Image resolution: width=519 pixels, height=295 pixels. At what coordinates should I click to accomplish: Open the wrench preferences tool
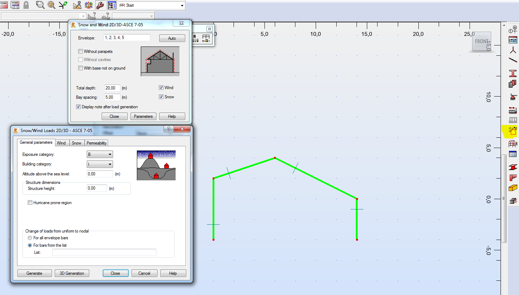100,5
